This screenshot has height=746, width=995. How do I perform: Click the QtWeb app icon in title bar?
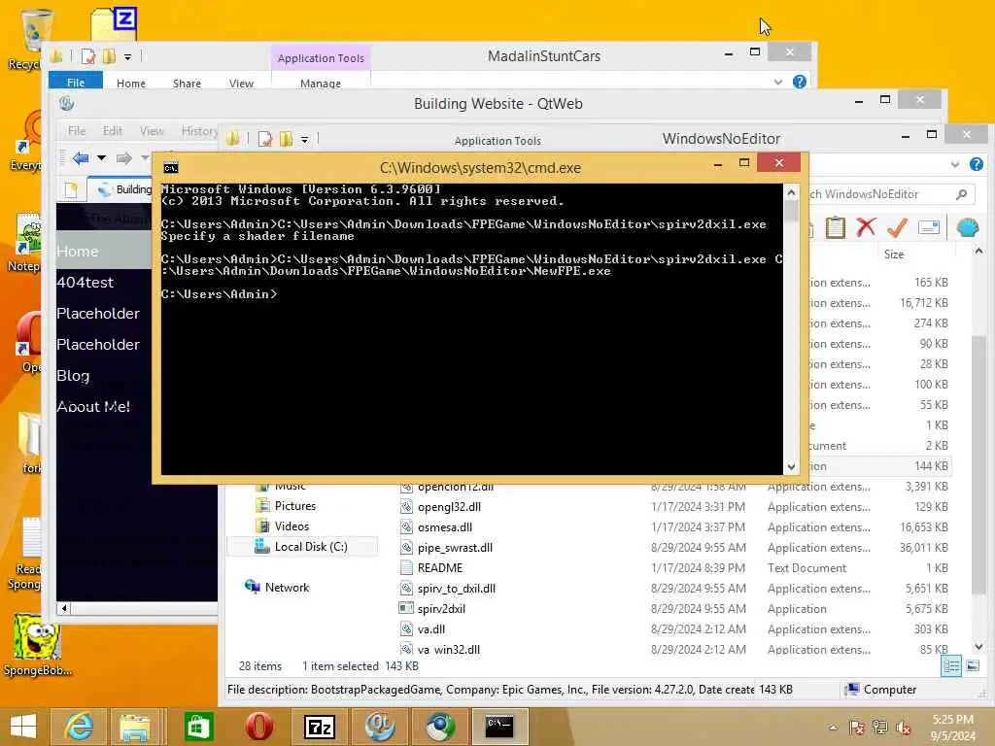click(x=67, y=103)
